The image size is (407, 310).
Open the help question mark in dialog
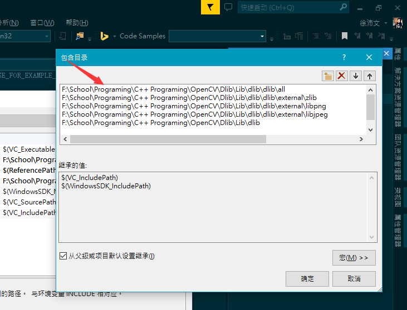click(344, 57)
